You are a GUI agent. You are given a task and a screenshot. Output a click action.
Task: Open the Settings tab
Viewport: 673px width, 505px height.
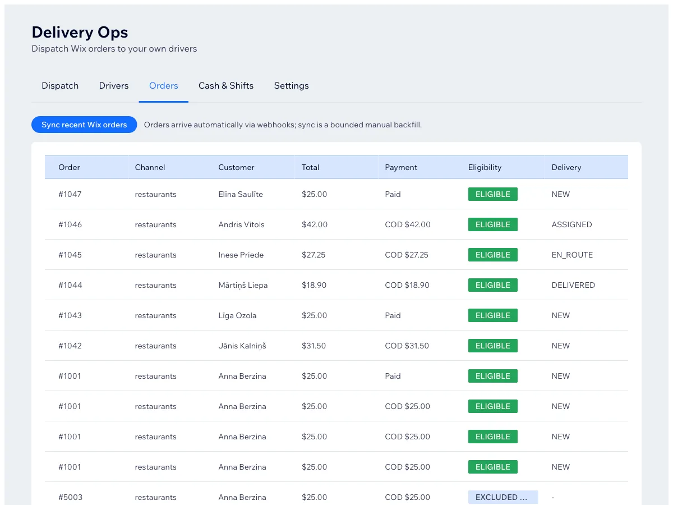coord(292,86)
